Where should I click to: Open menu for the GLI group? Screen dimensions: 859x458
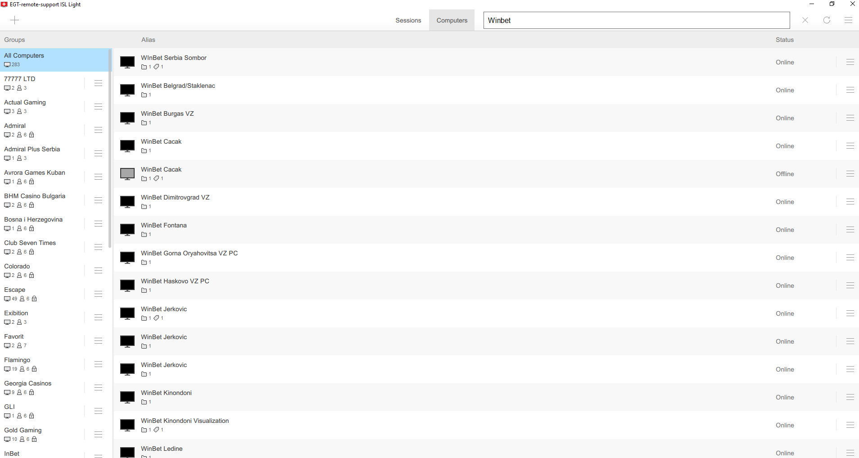point(98,411)
